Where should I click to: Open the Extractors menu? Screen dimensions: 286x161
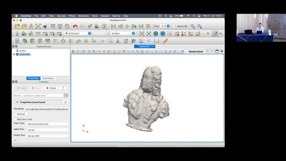point(84,16)
